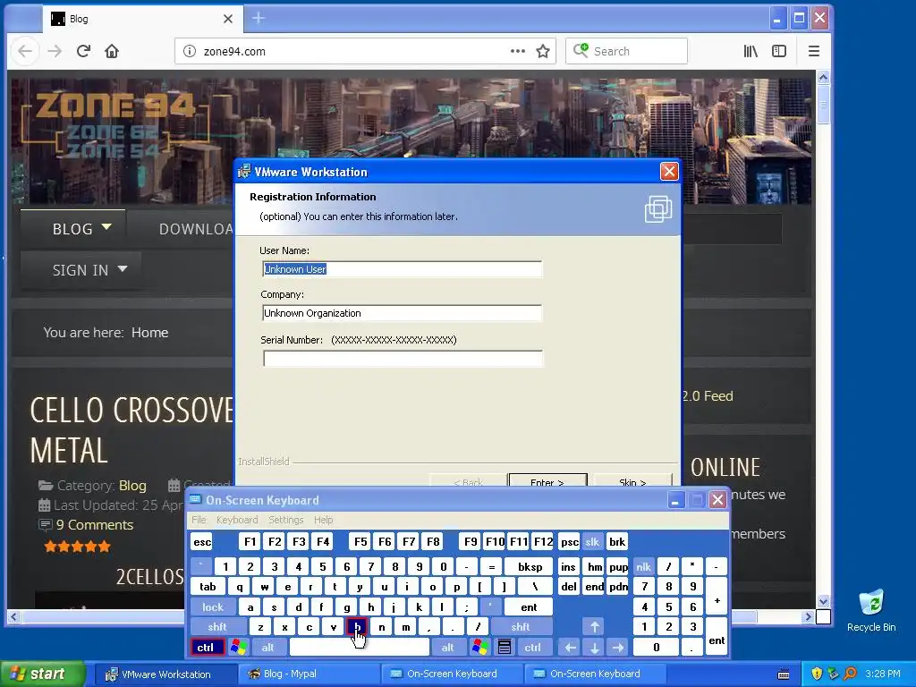Open the Windows start menu

click(x=41, y=674)
